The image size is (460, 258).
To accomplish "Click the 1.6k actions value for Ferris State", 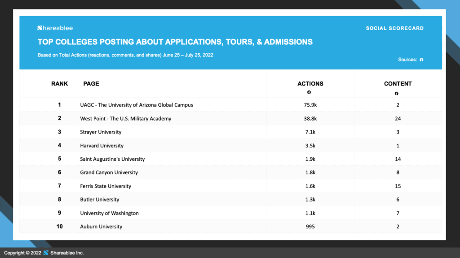I will click(x=310, y=186).
